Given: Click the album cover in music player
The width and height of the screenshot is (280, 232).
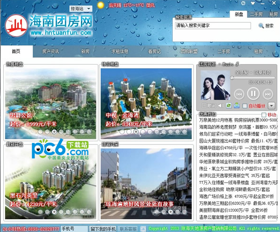Looking at the screenshot, I should coord(215,85).
